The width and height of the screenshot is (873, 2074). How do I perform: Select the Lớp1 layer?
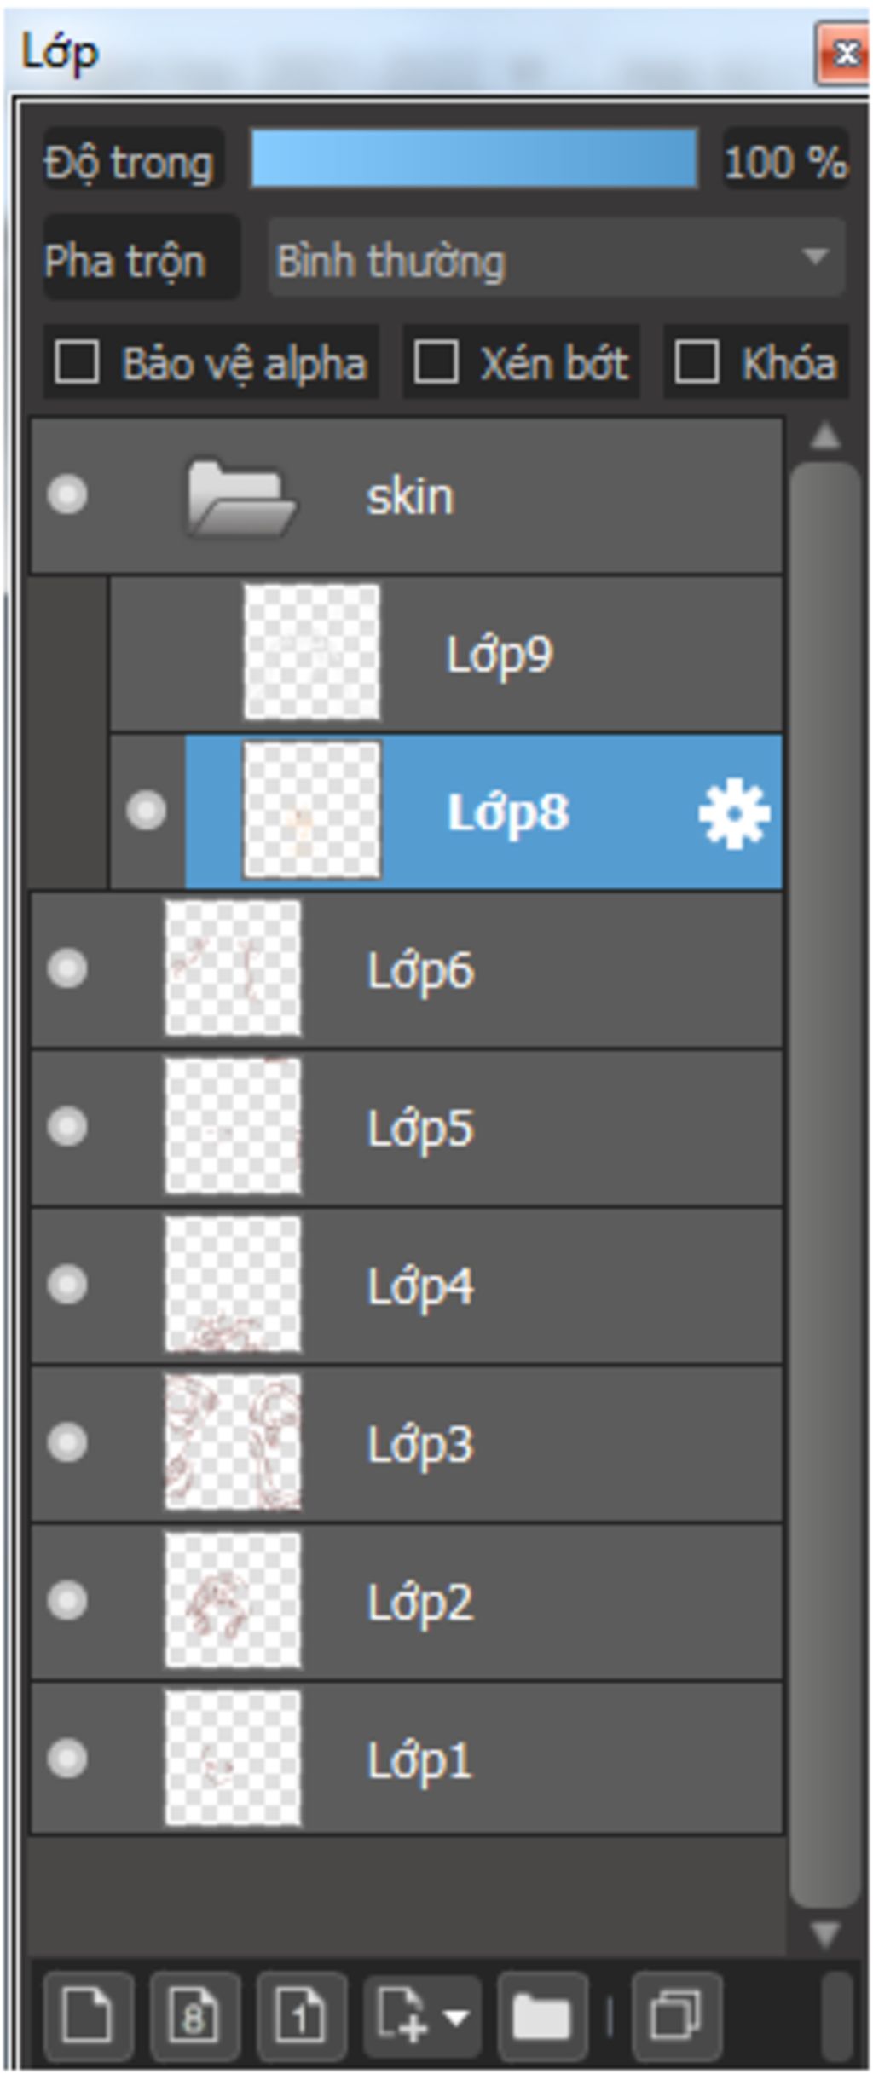point(407,1758)
